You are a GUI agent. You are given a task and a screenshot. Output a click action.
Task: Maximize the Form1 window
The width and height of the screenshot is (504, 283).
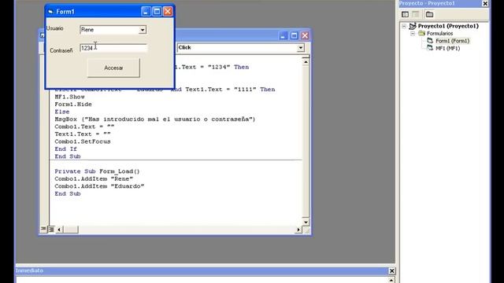tap(157, 12)
